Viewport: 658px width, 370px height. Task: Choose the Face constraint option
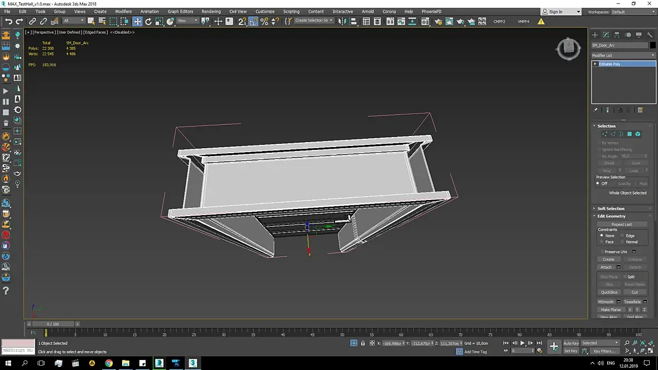pyautogui.click(x=602, y=242)
